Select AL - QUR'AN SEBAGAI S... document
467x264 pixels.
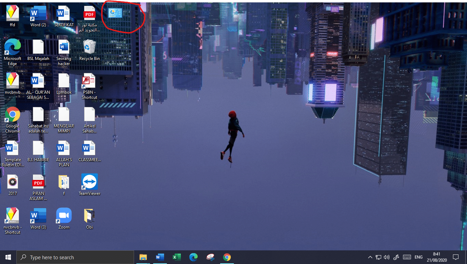coord(38,86)
